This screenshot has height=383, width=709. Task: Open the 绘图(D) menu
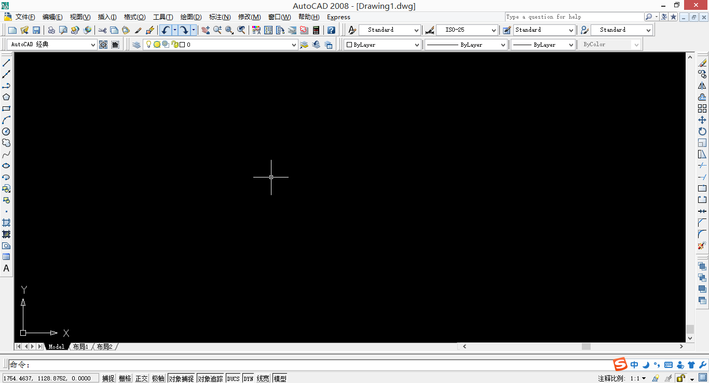tap(191, 17)
